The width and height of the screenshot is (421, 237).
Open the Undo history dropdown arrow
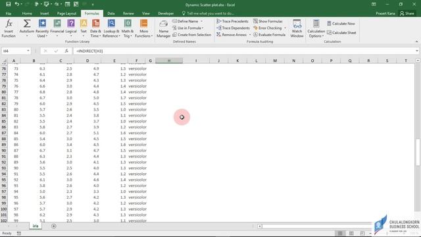click(22, 5)
